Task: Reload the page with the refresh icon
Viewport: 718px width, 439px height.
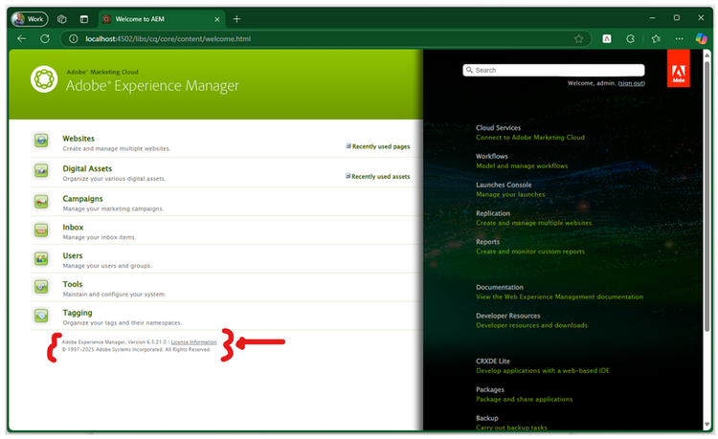Action: (45, 39)
